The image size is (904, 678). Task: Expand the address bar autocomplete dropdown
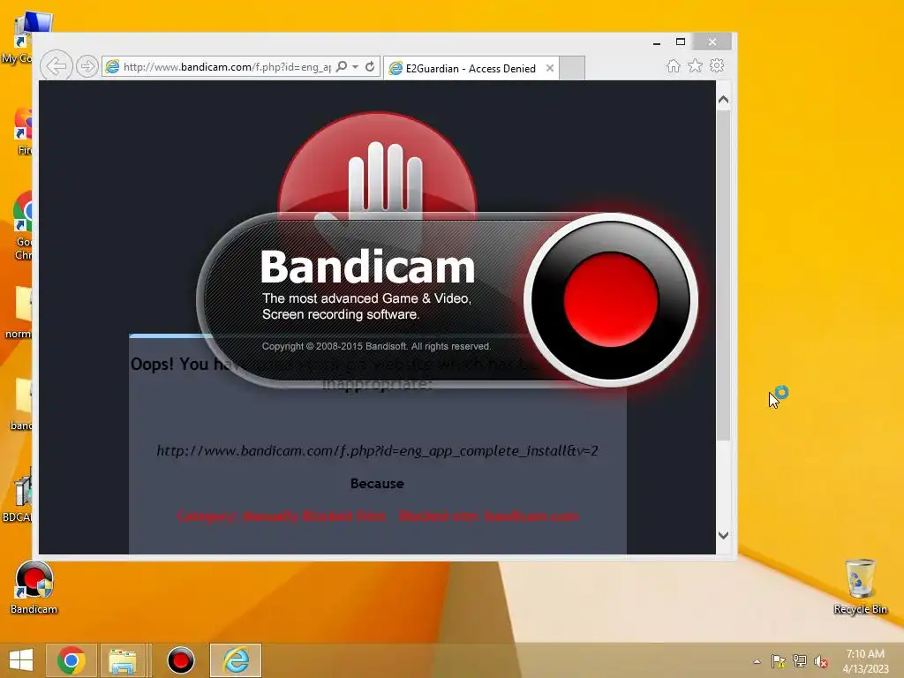tap(355, 67)
